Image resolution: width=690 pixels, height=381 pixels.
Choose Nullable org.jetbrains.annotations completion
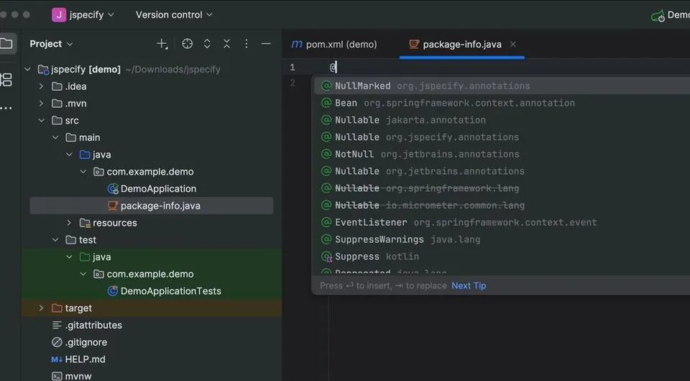[x=502, y=171]
